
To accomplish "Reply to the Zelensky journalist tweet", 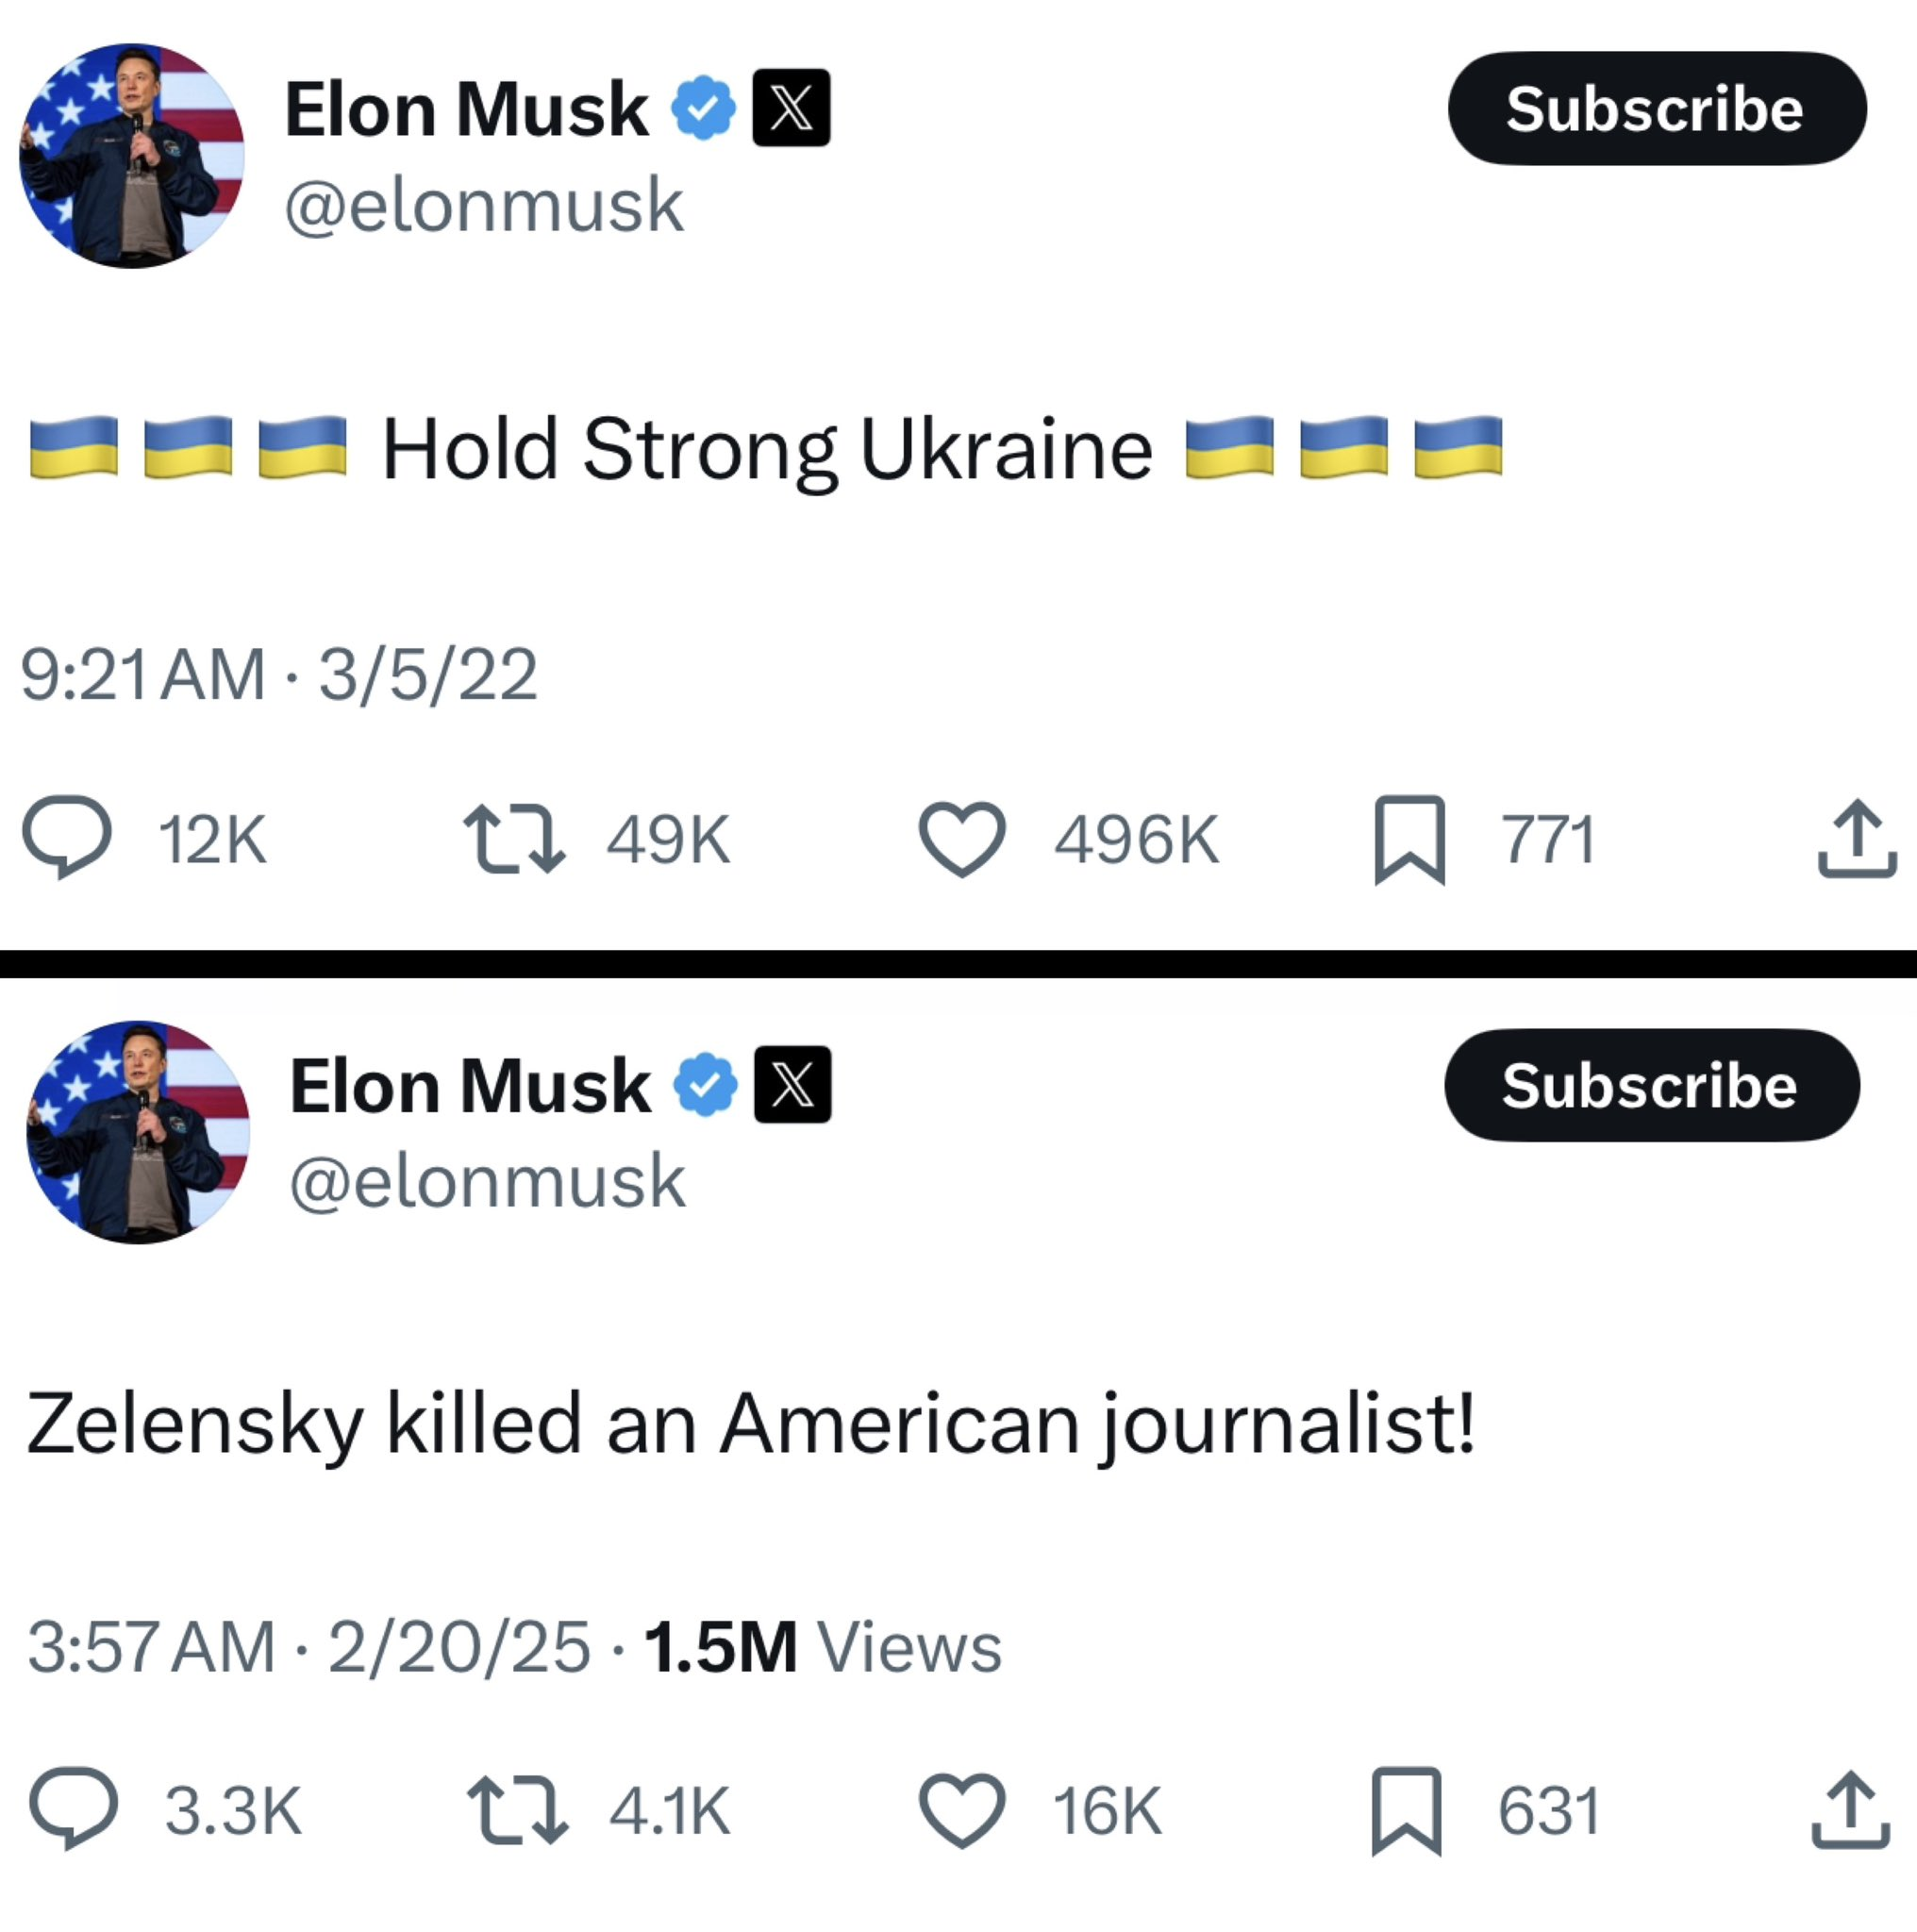I will pos(74,1809).
